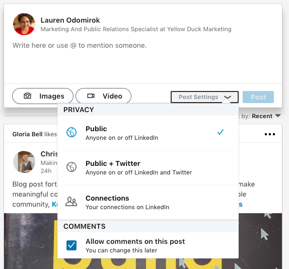Select the Public + Twitter privacy option

point(148,167)
